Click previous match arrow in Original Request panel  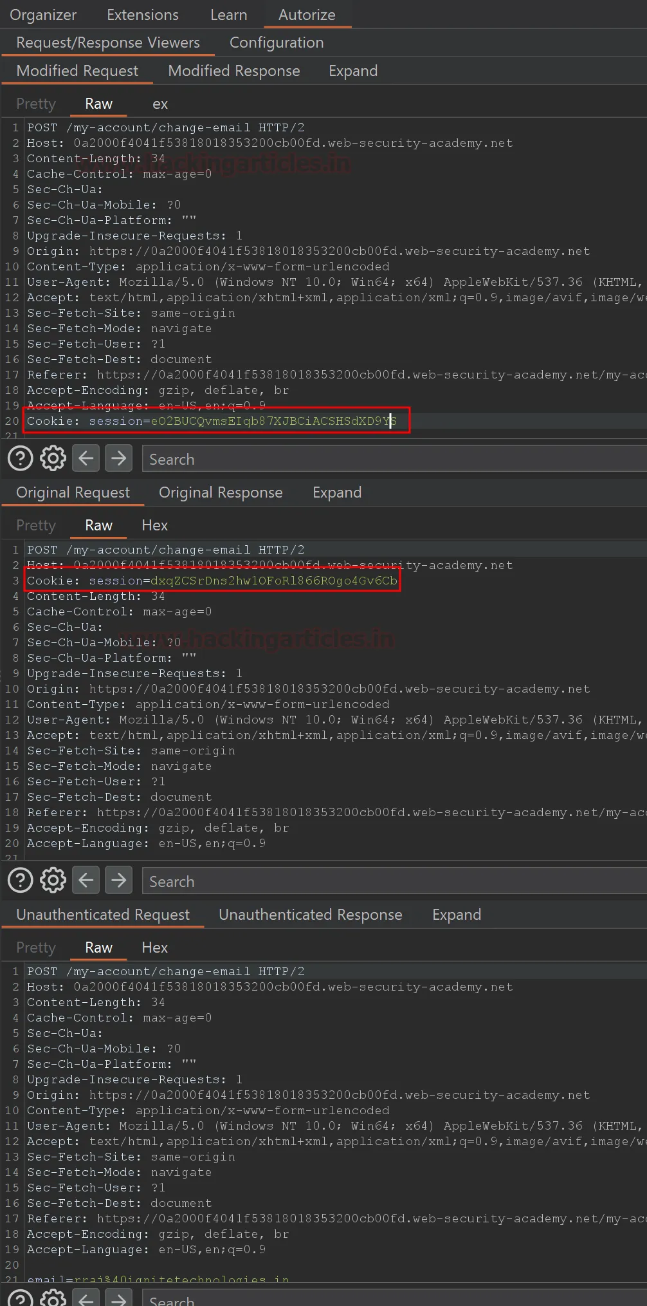click(86, 881)
